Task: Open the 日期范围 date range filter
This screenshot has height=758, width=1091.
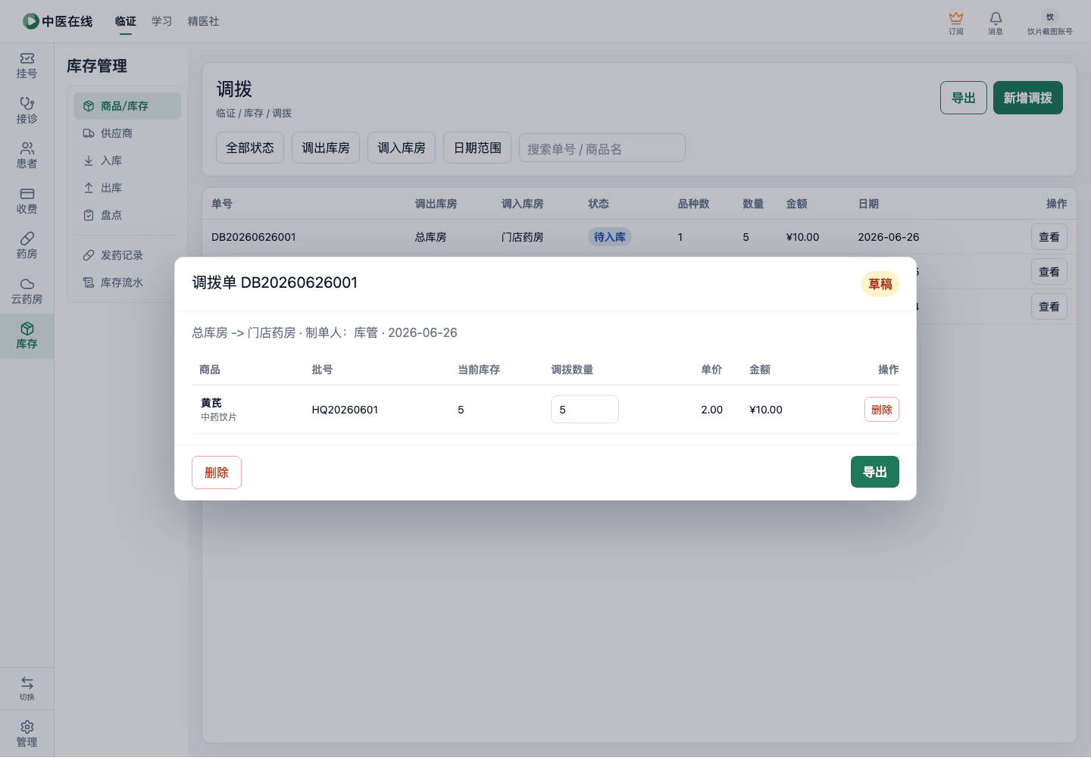Action: click(477, 148)
